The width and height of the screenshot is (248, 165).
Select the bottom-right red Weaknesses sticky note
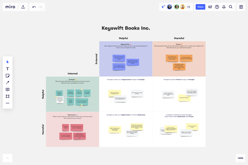(x=80, y=136)
